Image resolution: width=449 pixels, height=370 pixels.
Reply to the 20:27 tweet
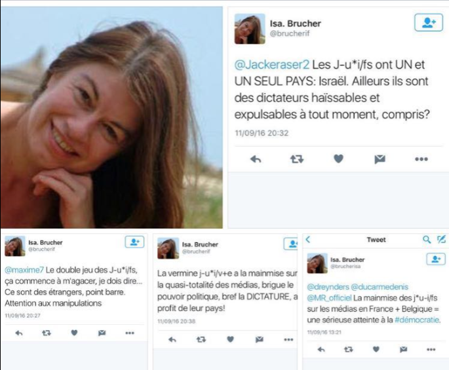[x=19, y=333]
